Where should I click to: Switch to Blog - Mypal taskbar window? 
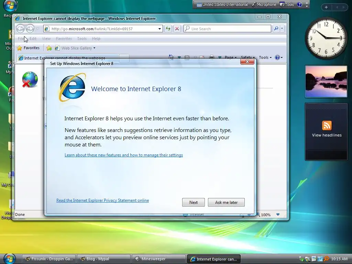tap(103, 259)
